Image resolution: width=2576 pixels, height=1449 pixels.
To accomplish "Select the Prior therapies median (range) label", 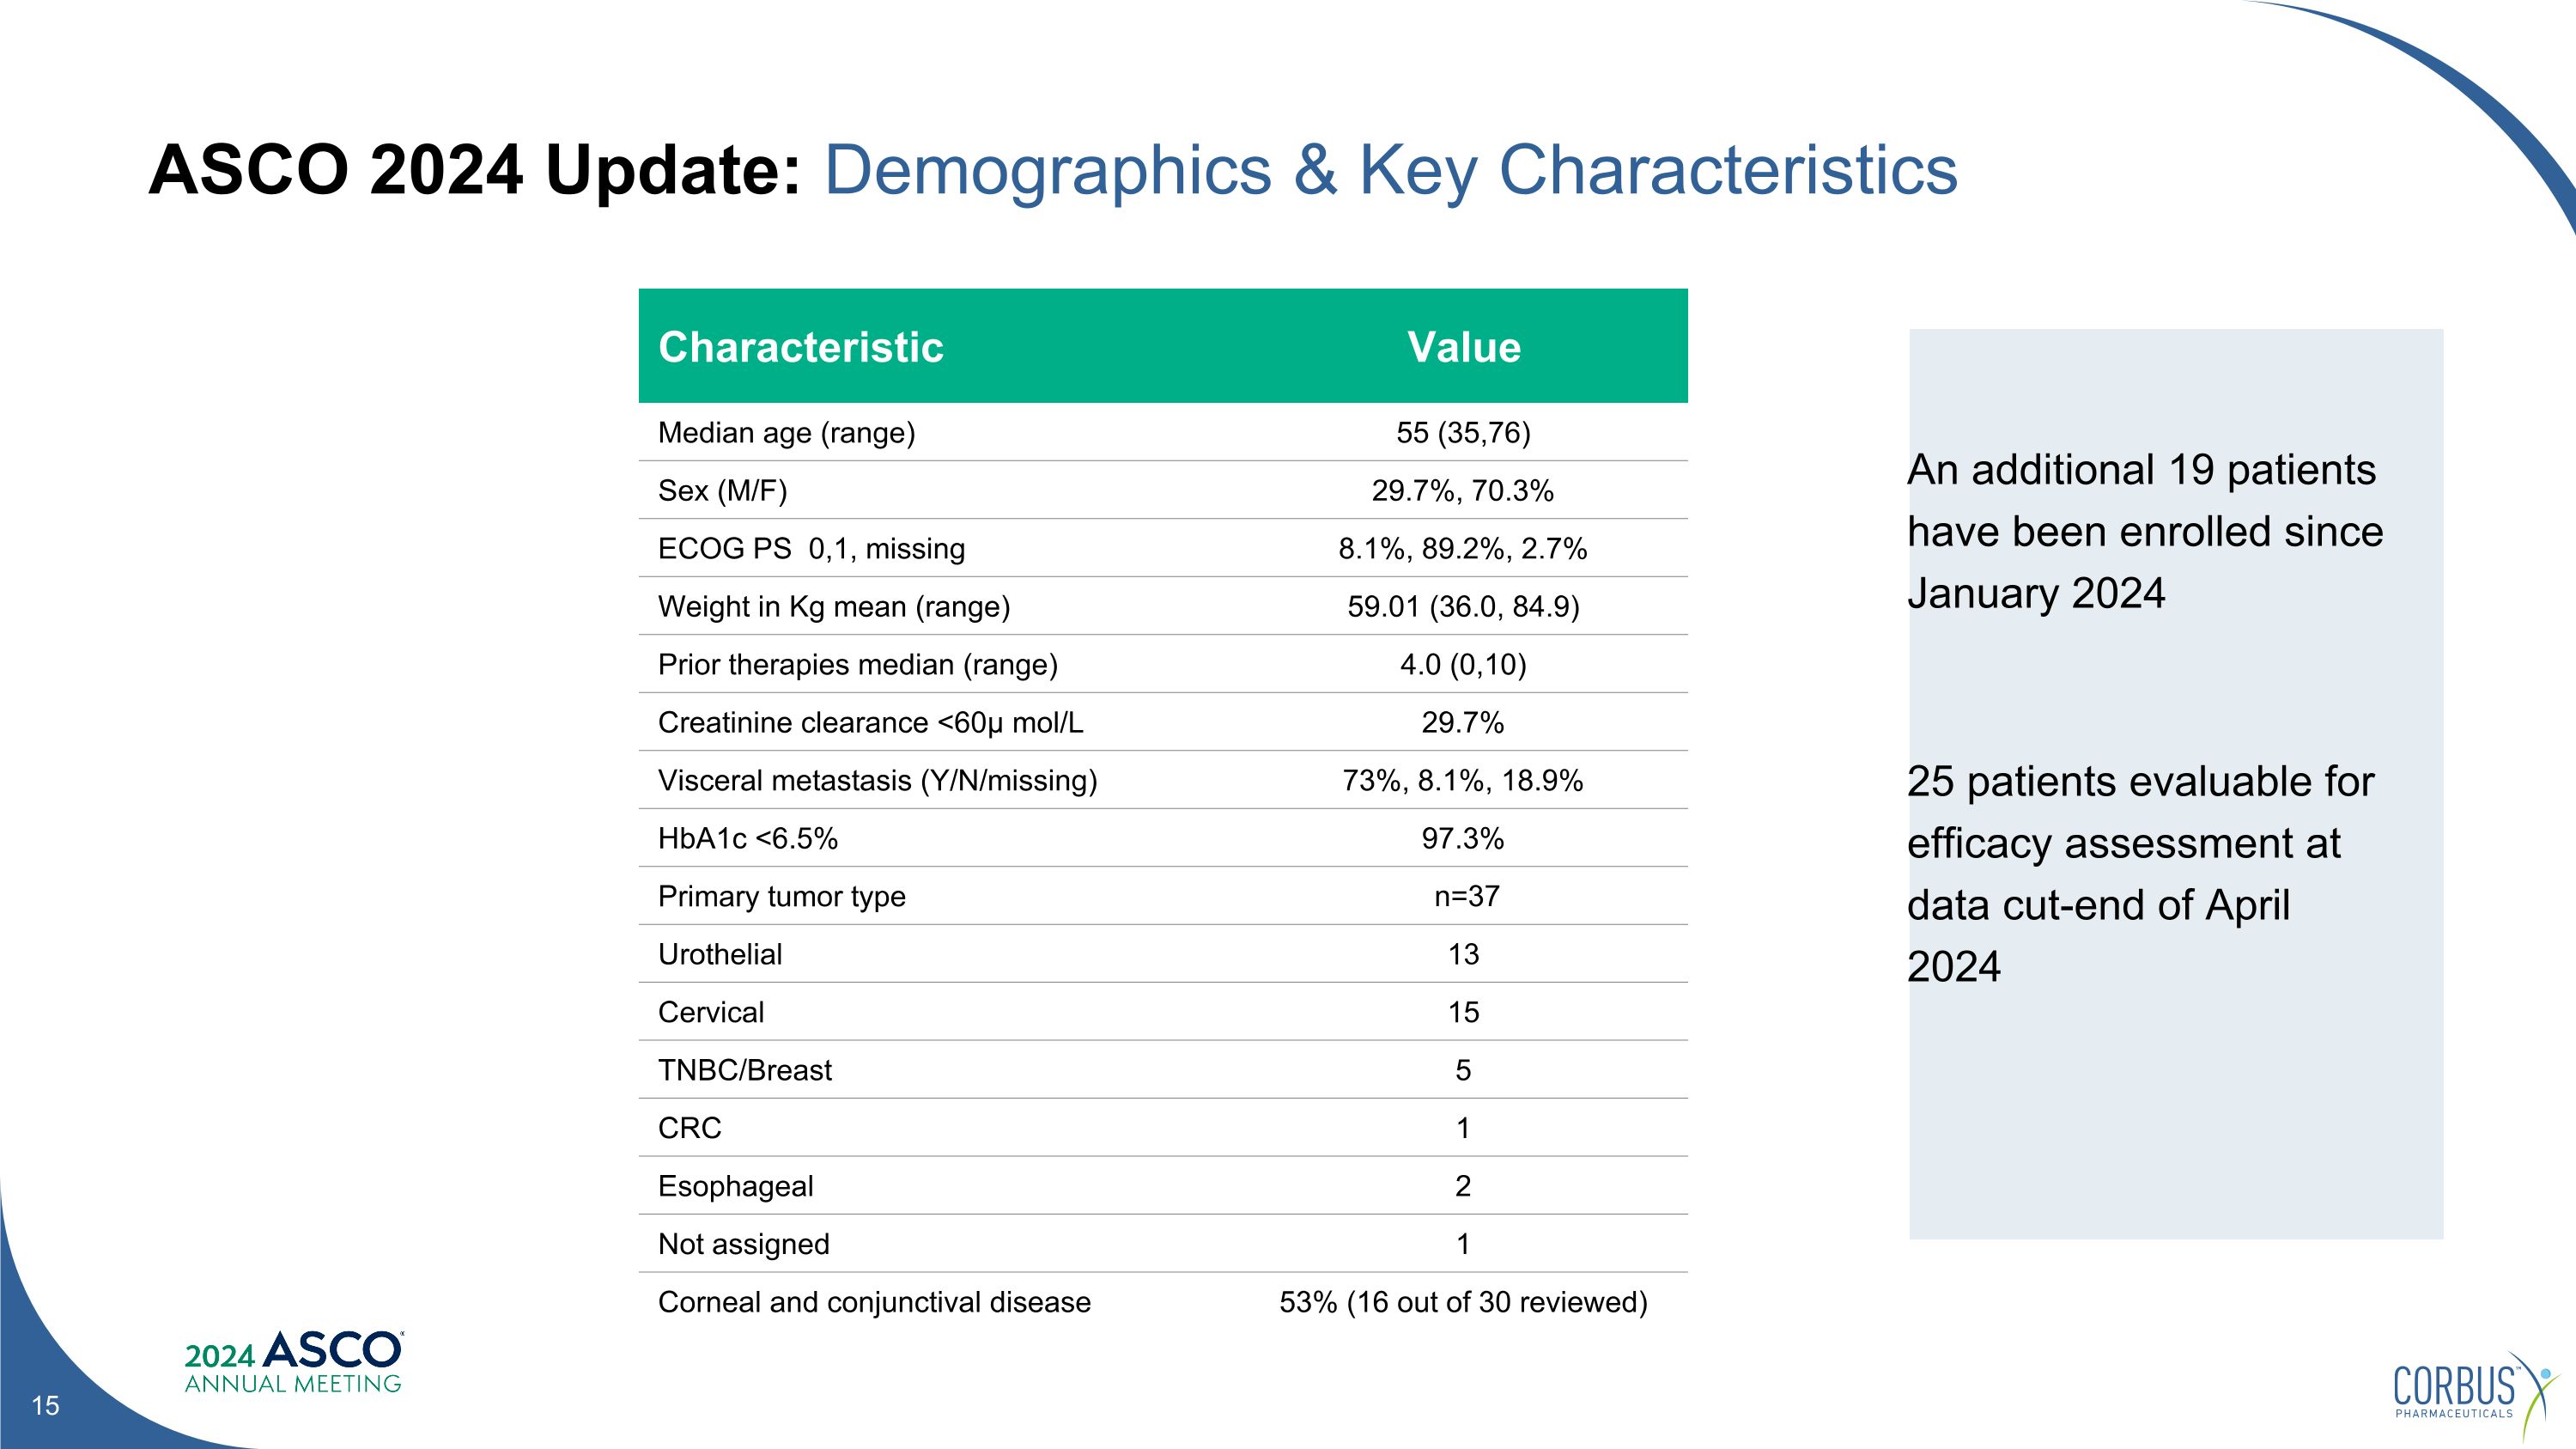I will [857, 665].
